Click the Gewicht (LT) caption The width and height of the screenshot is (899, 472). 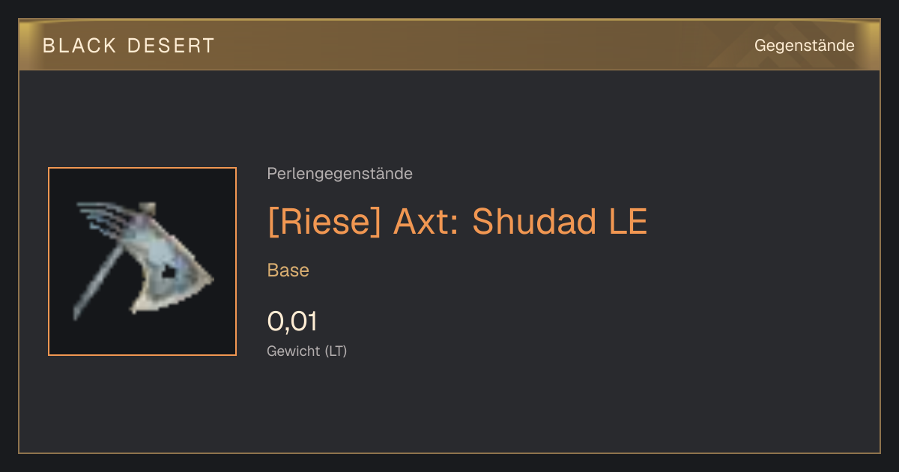307,351
